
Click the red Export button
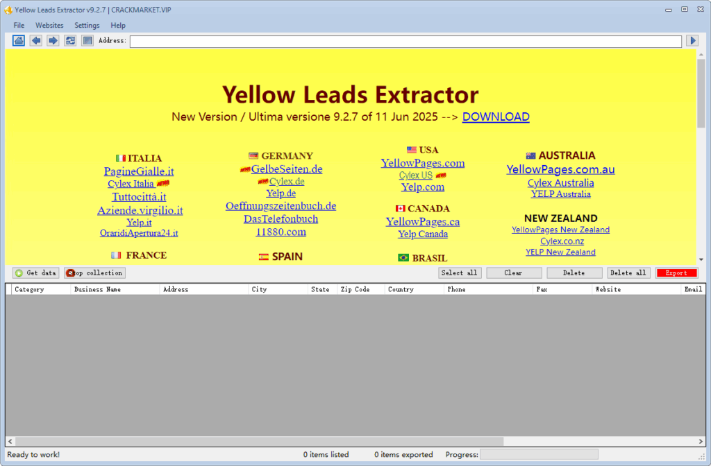tap(676, 273)
